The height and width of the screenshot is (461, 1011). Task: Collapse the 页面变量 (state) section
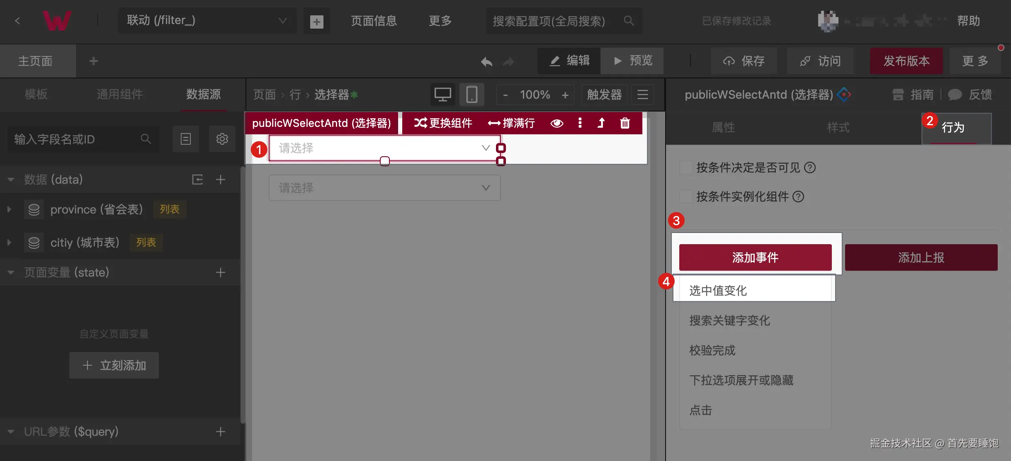click(11, 272)
